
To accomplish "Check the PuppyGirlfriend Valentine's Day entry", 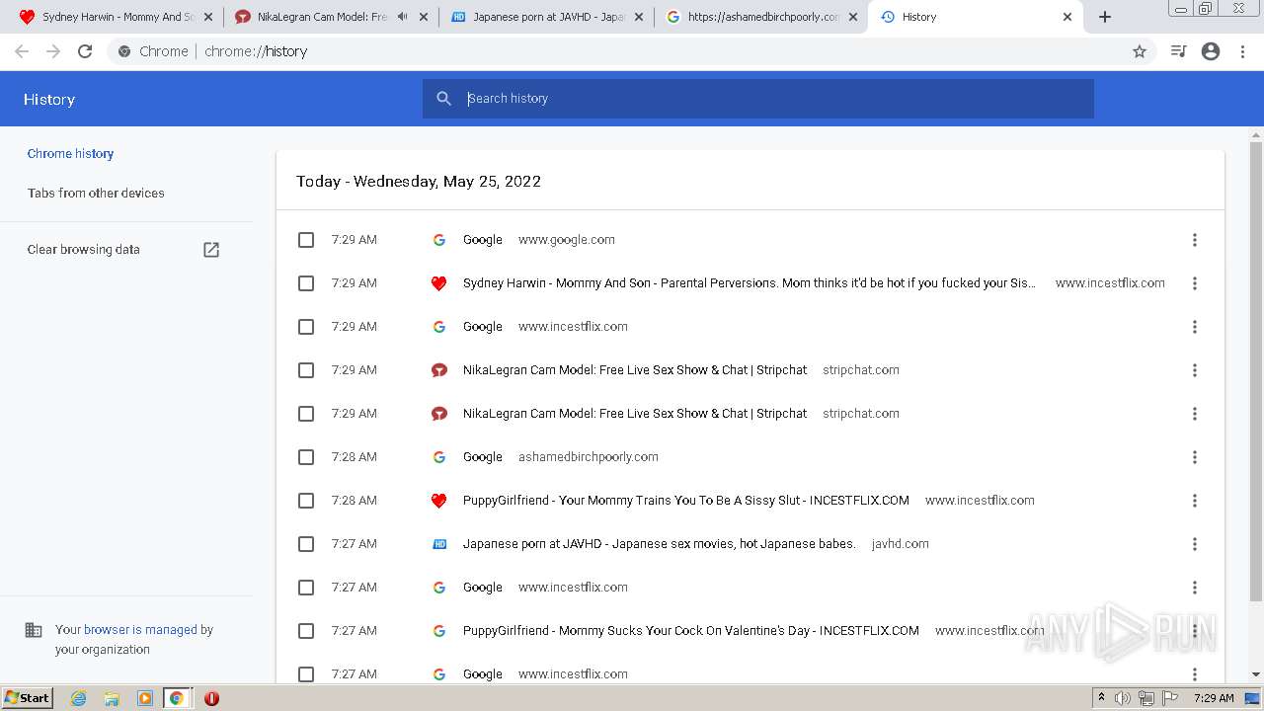I will [306, 631].
